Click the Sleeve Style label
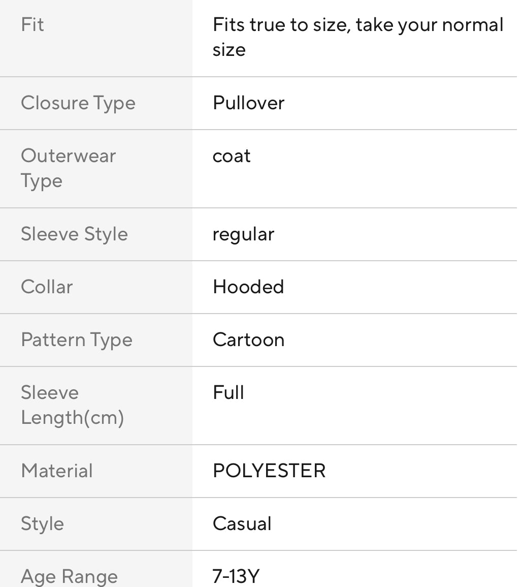The height and width of the screenshot is (587, 522). point(74,234)
